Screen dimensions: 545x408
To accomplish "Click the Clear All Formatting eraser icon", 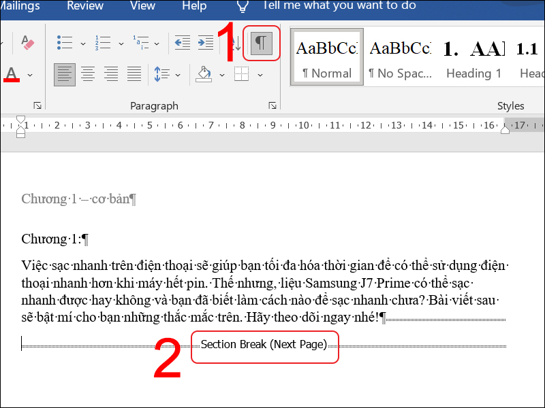I will 27,43.
